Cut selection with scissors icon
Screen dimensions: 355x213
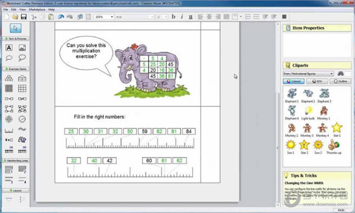coord(34,17)
